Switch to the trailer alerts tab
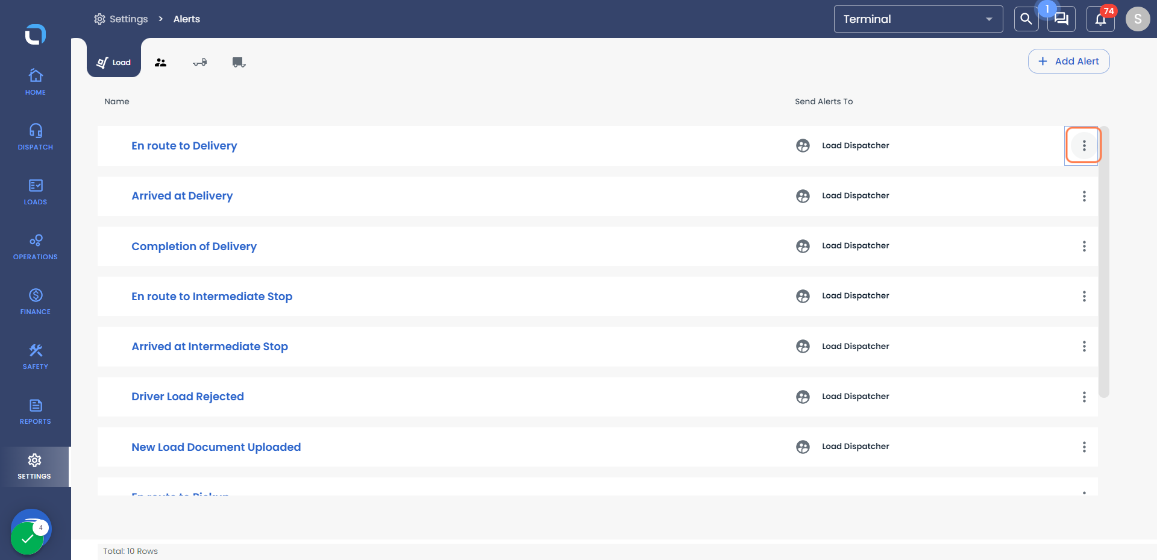 239,62
